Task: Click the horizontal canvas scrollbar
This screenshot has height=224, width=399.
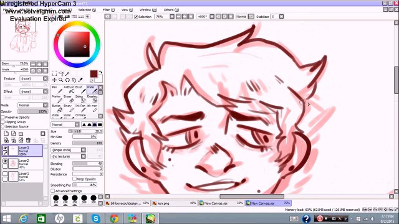Action: tap(252, 197)
